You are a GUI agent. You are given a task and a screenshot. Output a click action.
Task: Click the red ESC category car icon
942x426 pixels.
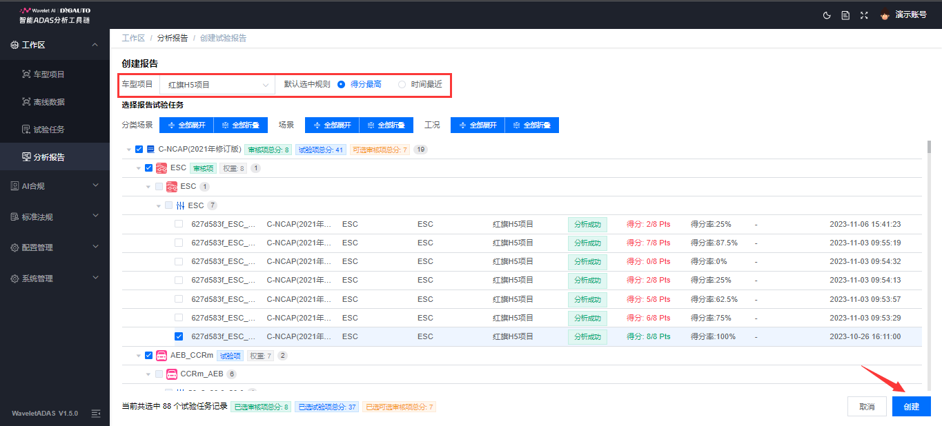[x=161, y=168]
